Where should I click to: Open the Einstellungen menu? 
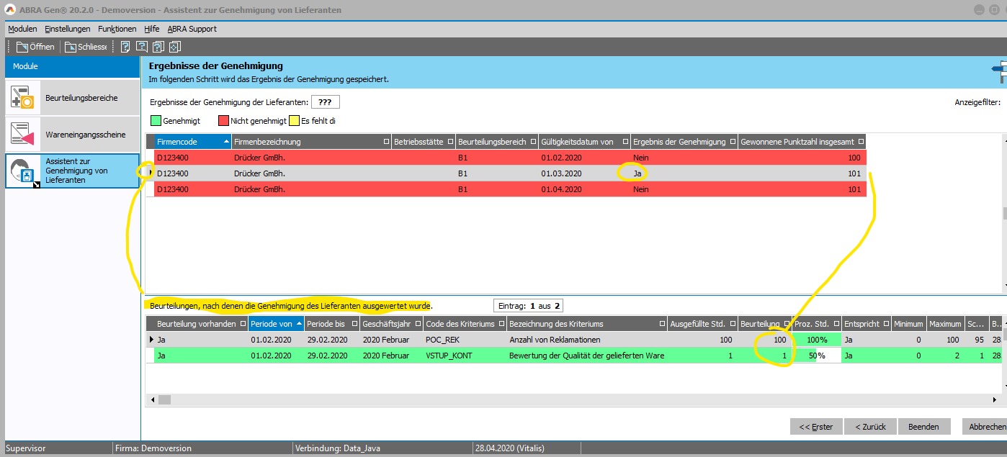67,29
